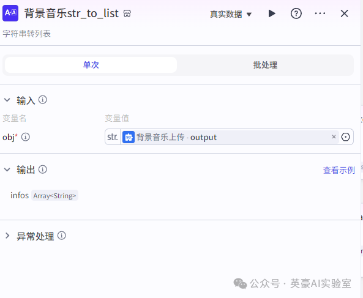363x298 pixels.
Task: Collapse the 输出 section chevron
Action: click(x=7, y=169)
